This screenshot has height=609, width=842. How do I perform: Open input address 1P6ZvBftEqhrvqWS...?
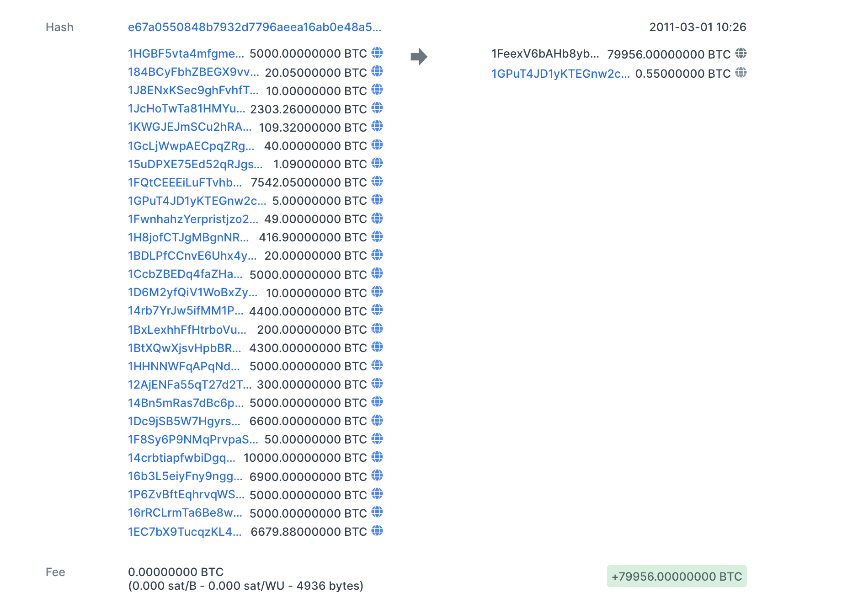coord(186,495)
